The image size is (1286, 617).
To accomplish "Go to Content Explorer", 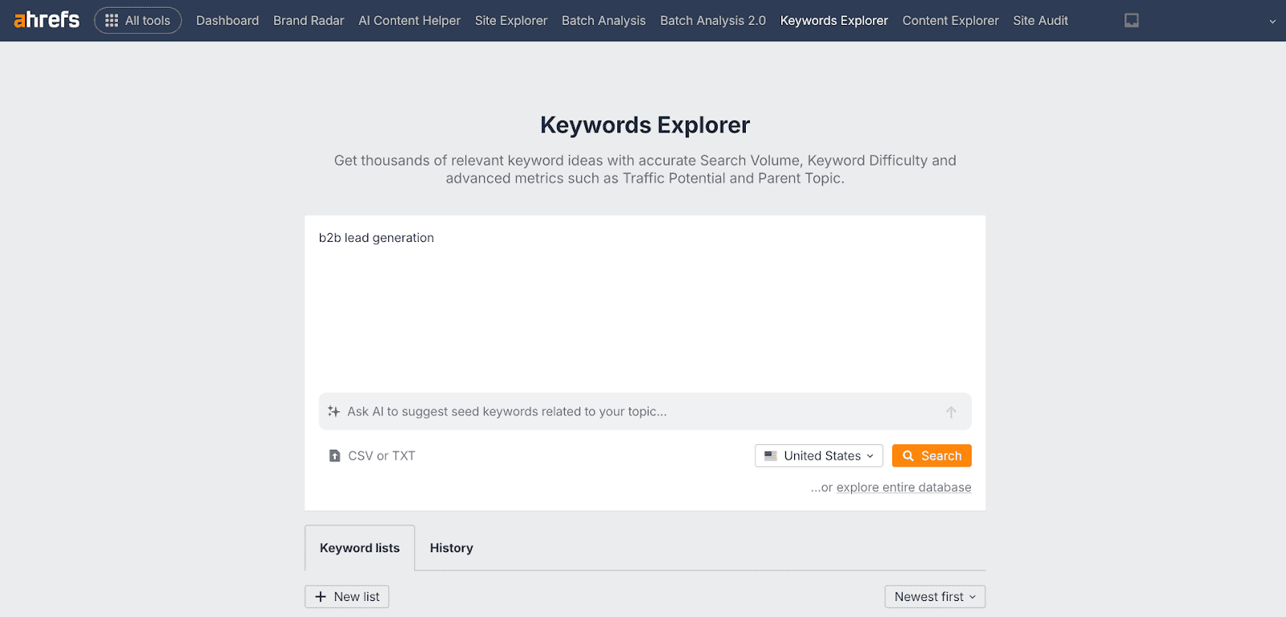I will [x=950, y=20].
